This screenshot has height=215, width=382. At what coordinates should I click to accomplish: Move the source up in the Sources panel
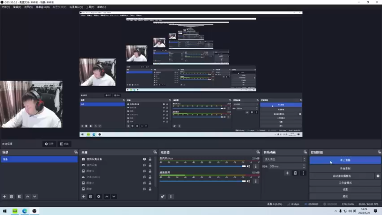click(x=106, y=196)
